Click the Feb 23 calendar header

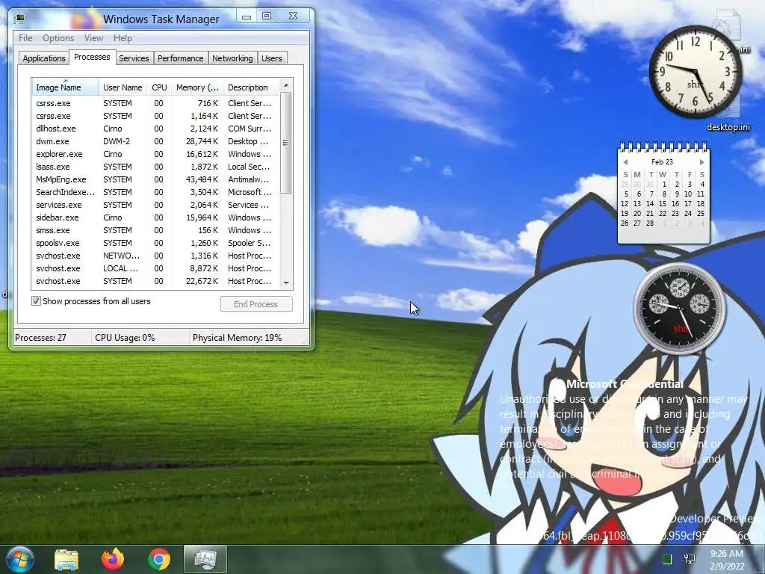coord(662,162)
